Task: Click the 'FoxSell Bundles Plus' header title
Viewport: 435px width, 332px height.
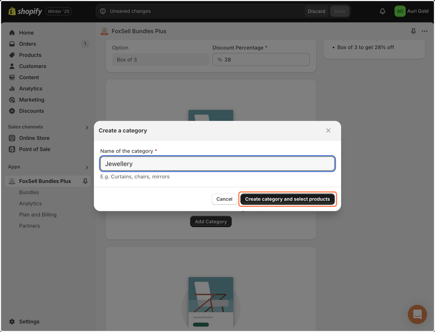Action: pos(139,31)
